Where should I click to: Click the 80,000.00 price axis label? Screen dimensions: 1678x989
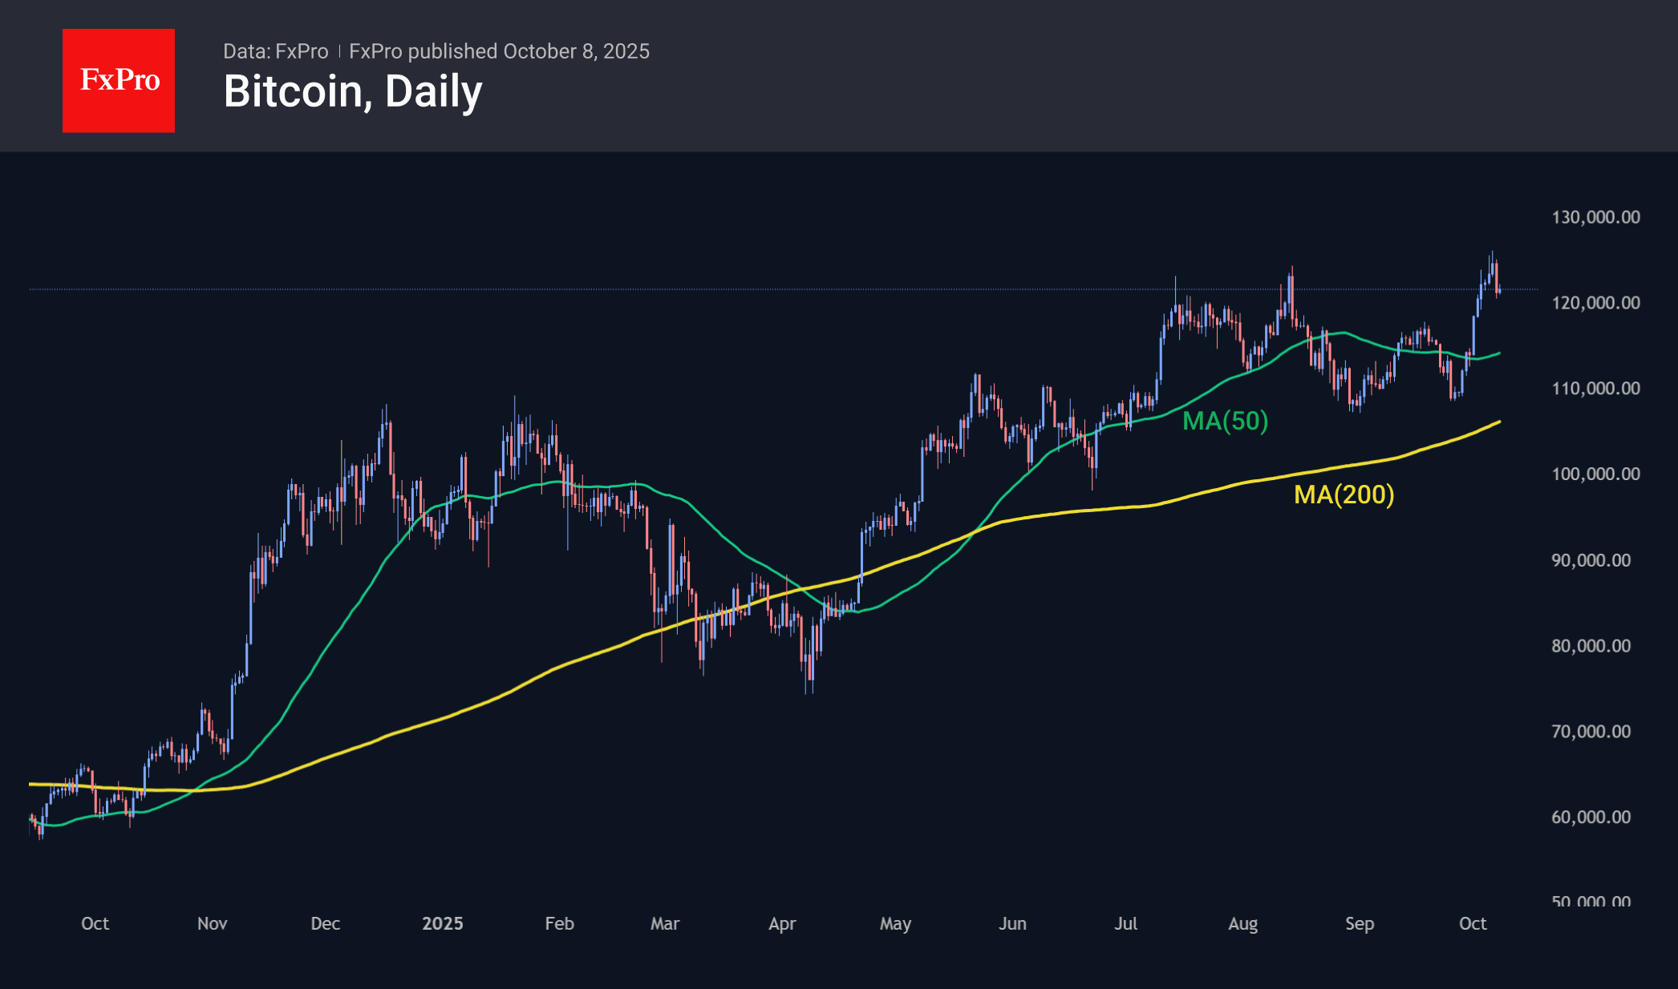1591,646
